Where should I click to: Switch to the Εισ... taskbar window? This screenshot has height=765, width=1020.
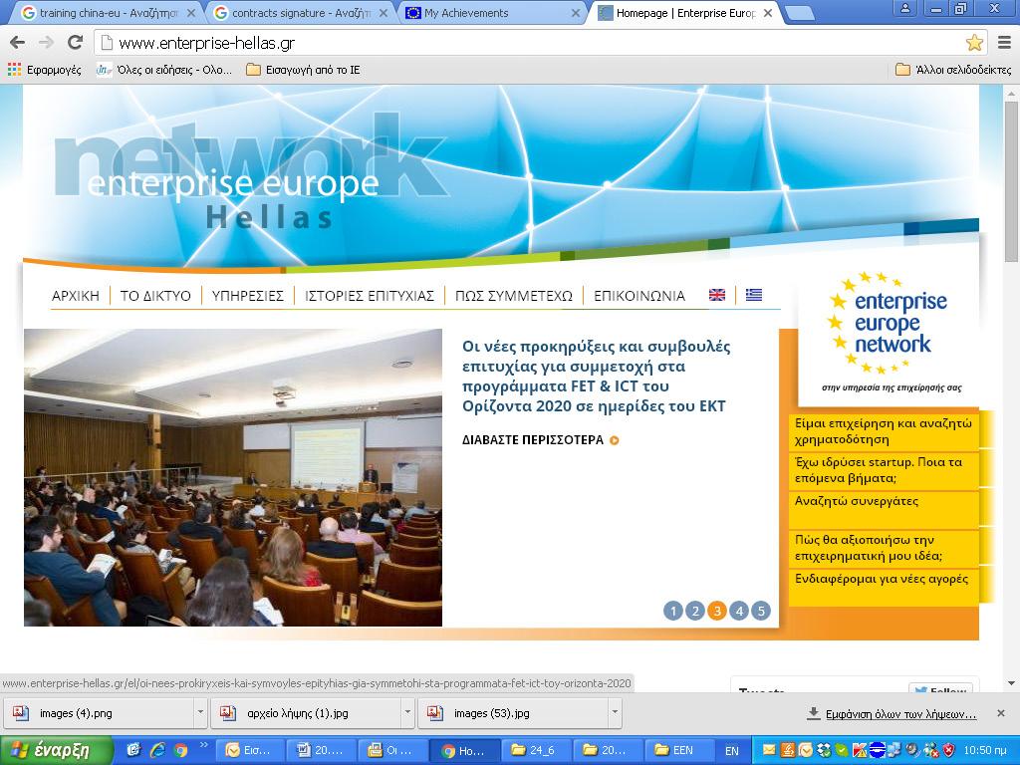[250, 751]
